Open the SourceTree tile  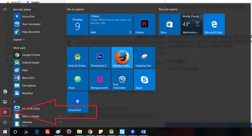[77, 102]
